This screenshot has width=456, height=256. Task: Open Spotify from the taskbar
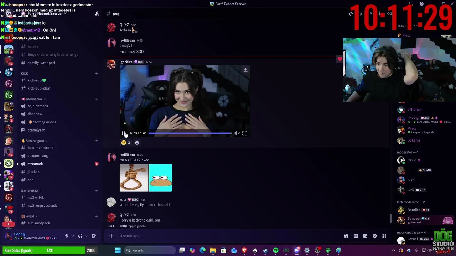[275, 250]
